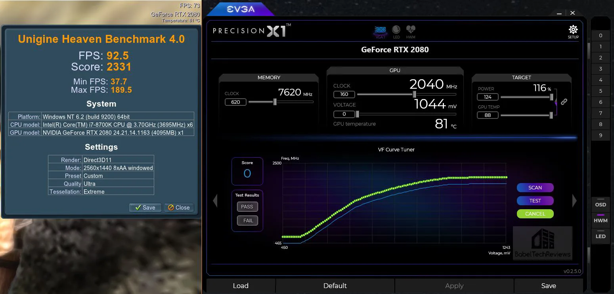
Task: Mark test result as FAIL
Action: coord(248,221)
